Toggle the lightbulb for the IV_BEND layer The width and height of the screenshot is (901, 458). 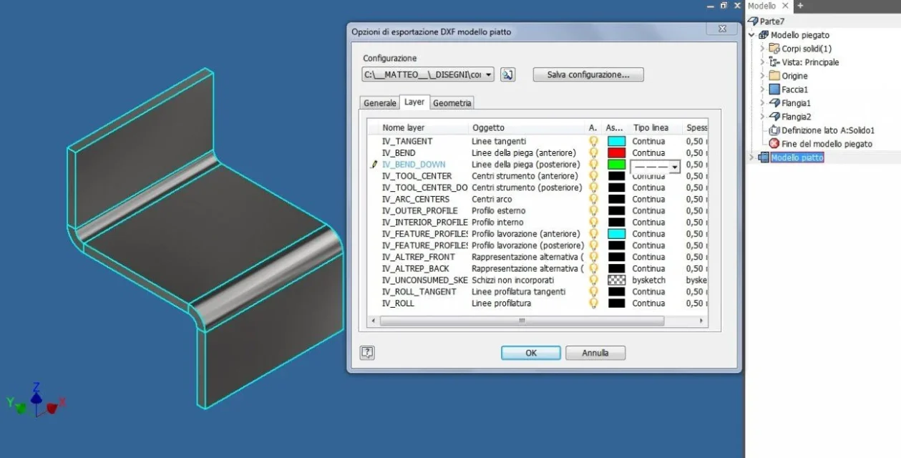point(593,153)
